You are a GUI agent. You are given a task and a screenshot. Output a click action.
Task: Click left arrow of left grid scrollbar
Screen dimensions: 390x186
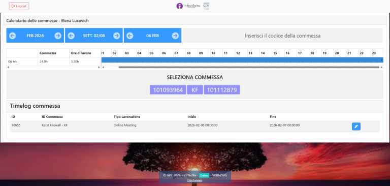(x=8, y=67)
